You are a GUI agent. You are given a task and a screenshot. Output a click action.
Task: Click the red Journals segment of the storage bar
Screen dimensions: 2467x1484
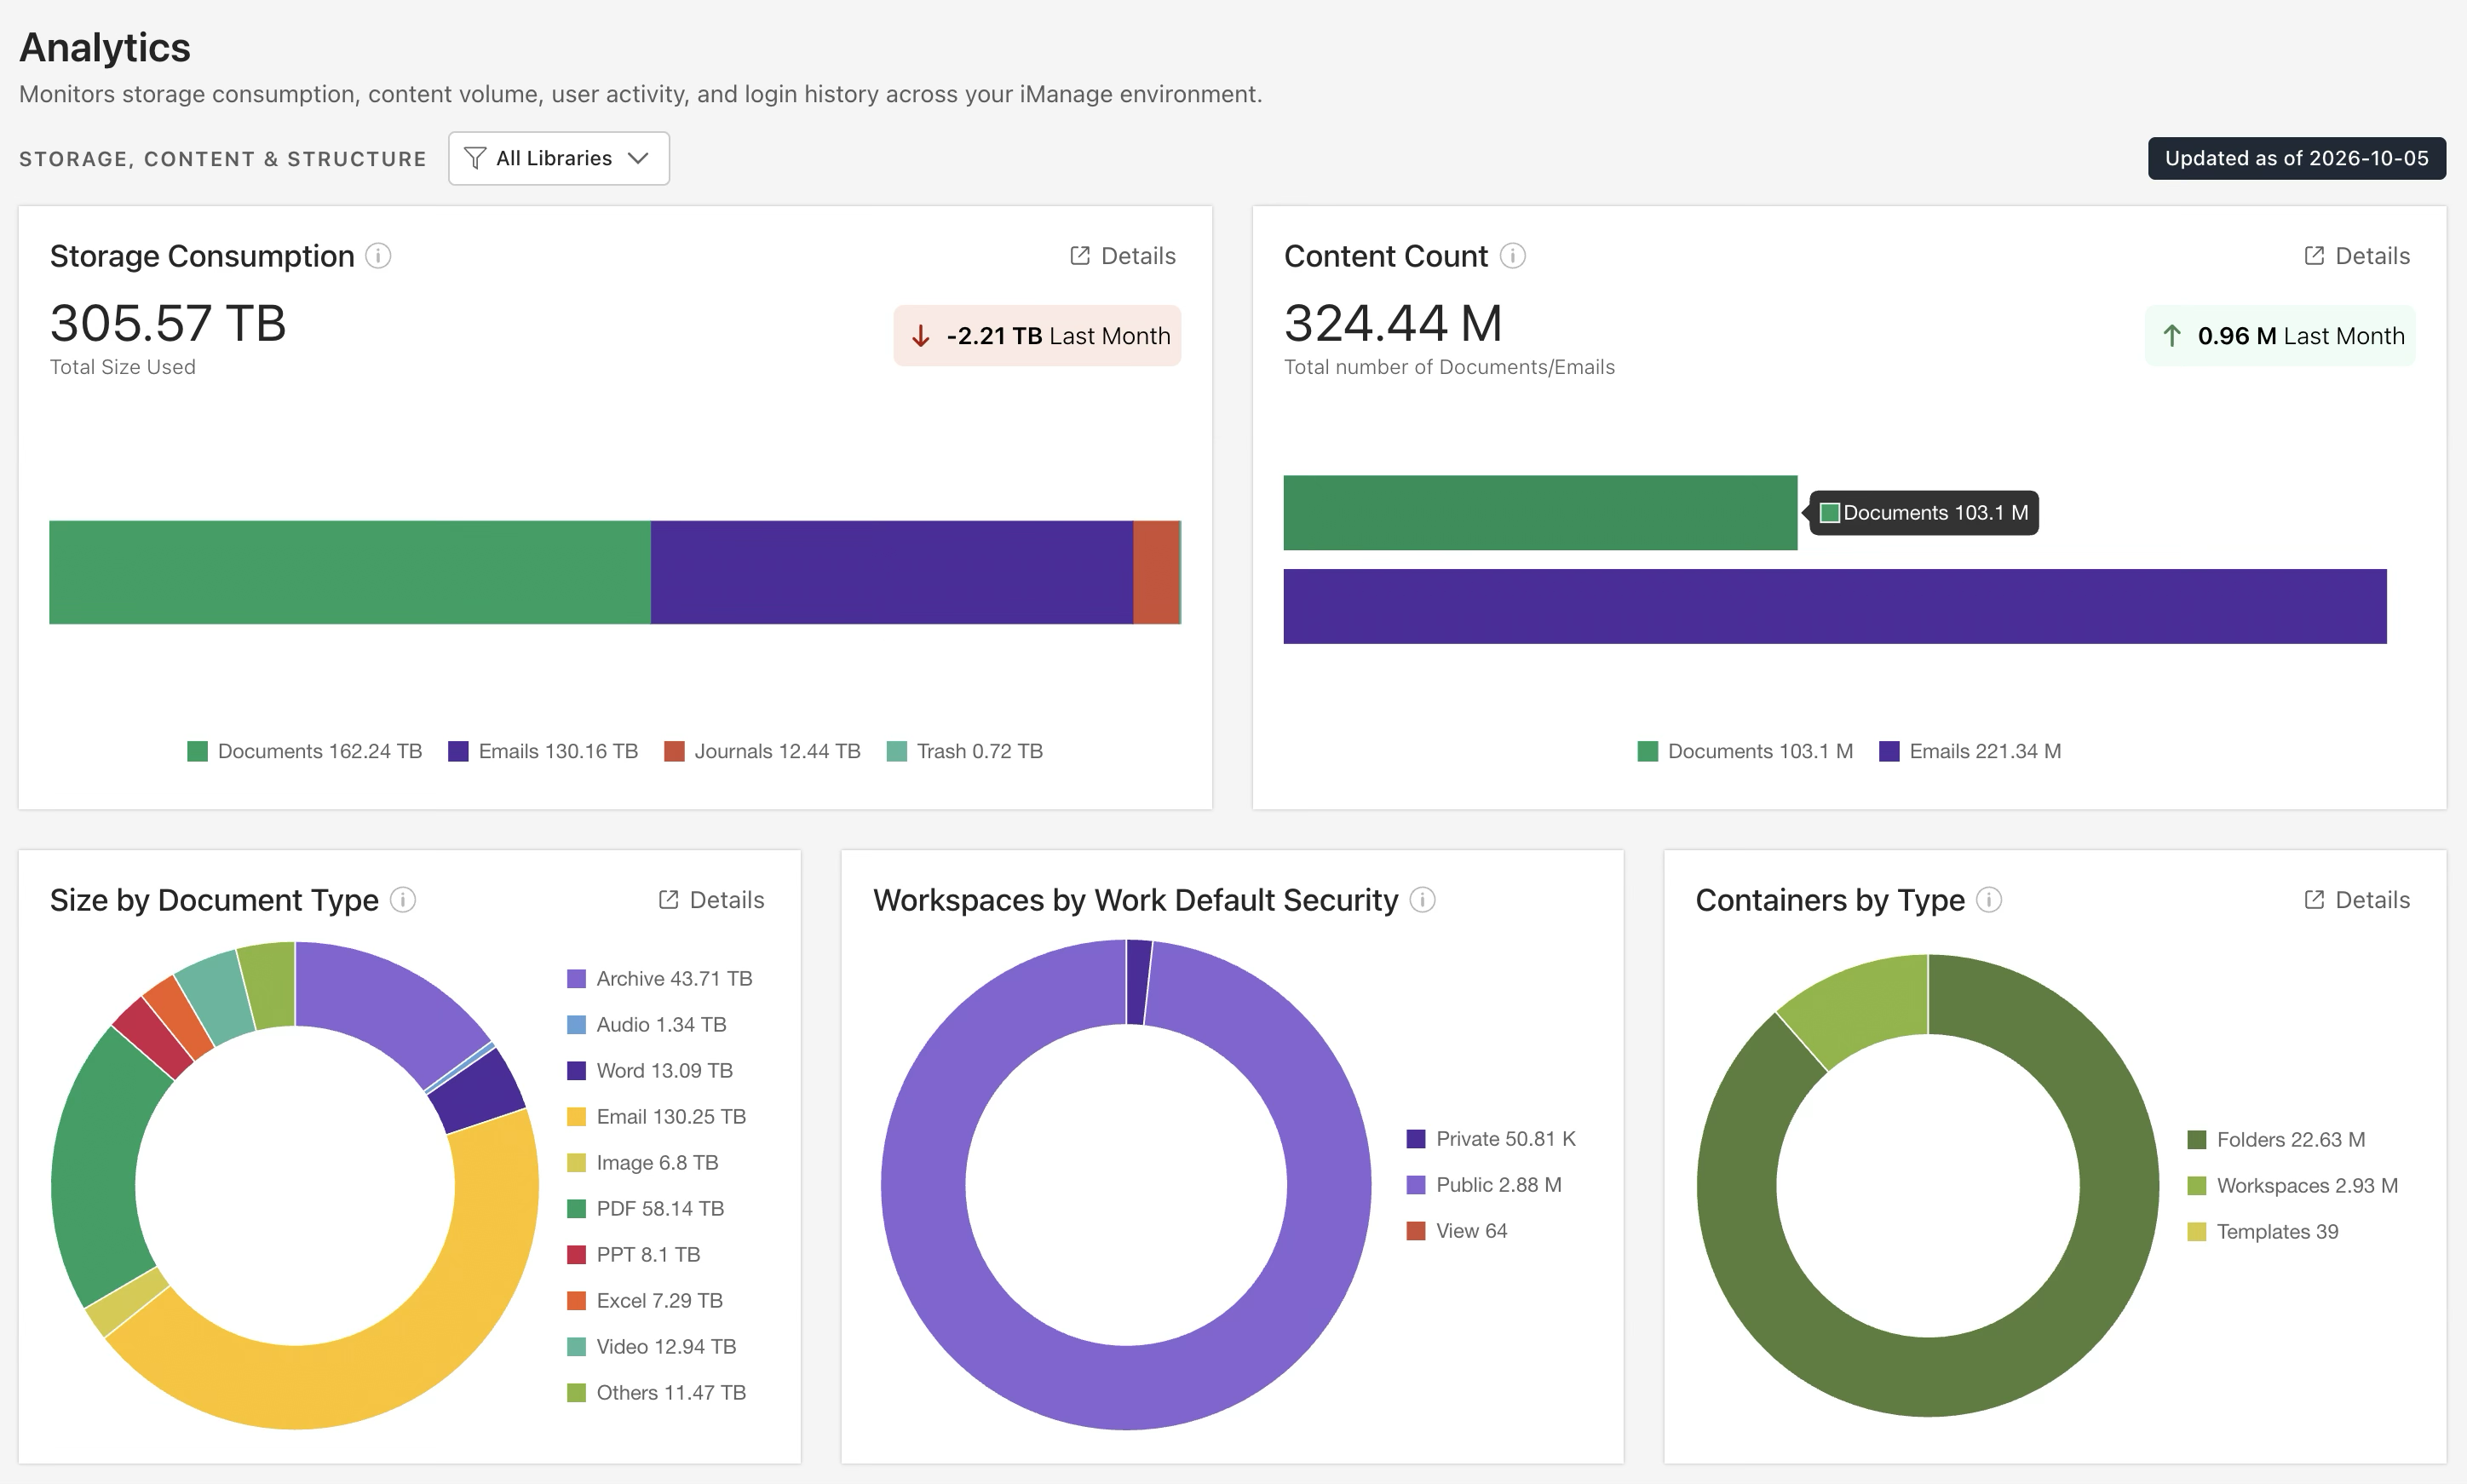point(1156,572)
